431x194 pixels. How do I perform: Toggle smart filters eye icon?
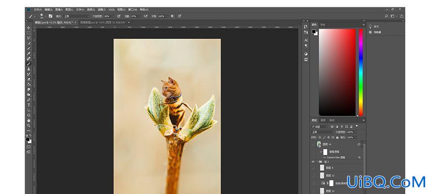point(321,151)
